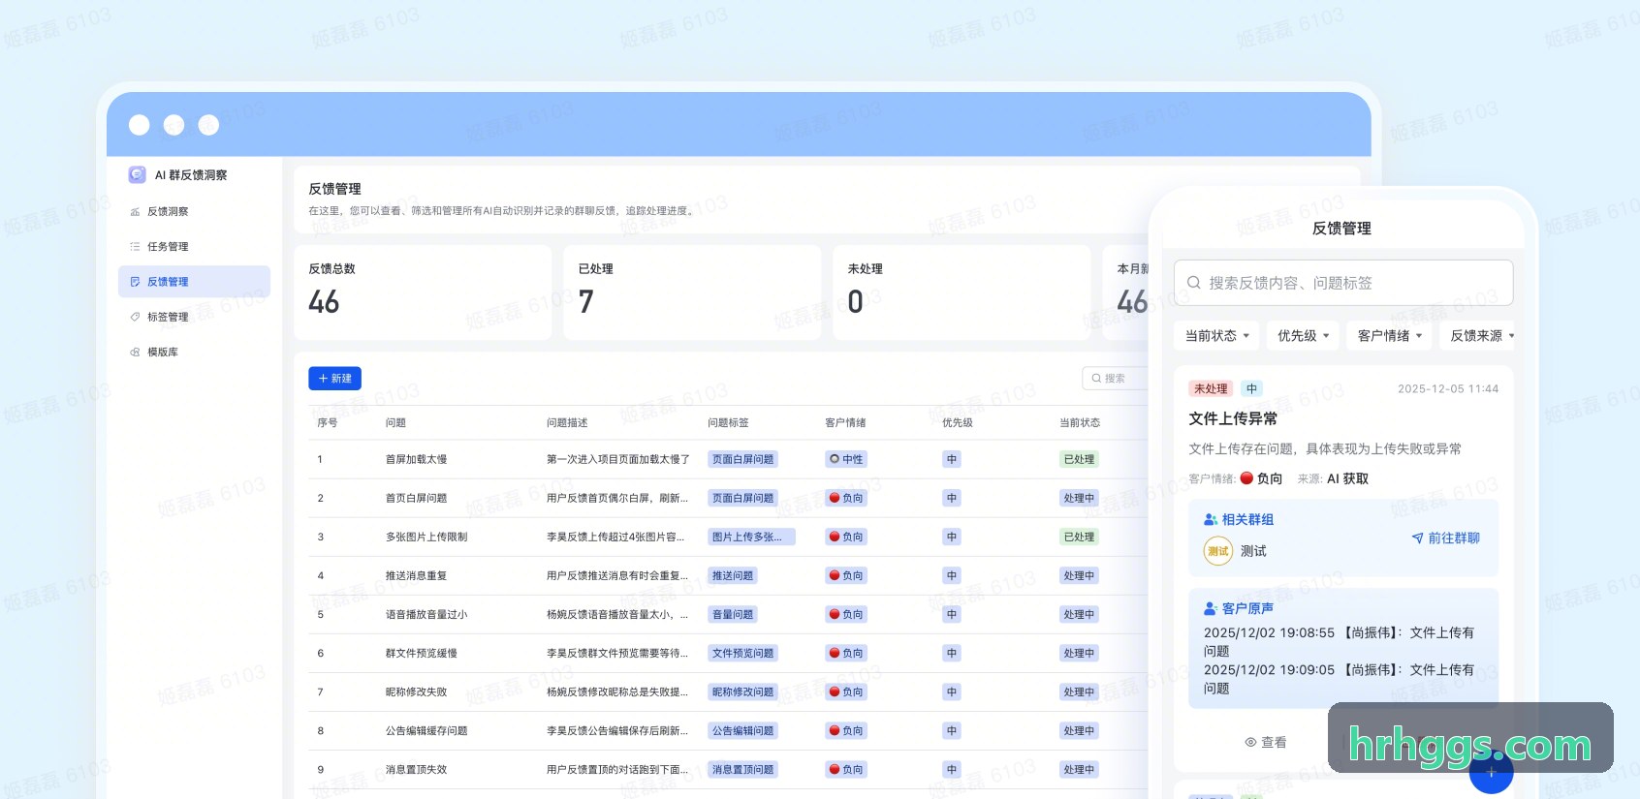The image size is (1640, 799).
Task: Focus the desktop table 搜索 field
Action: point(1115,379)
